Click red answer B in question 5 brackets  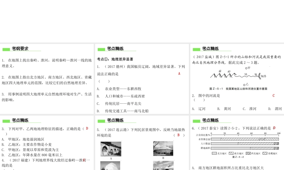178,135
